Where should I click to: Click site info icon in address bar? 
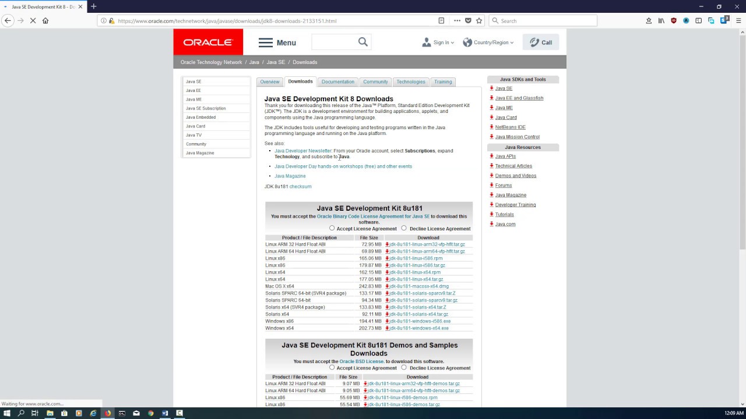[x=104, y=20]
